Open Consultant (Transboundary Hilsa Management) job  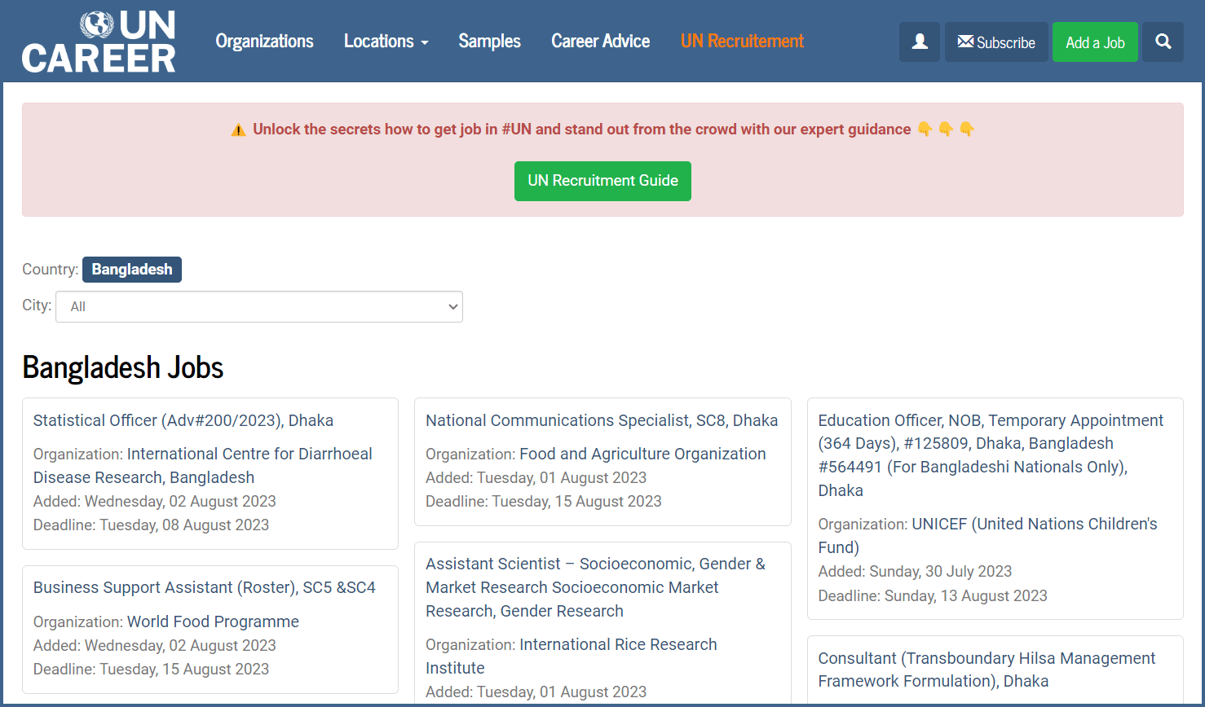coord(987,670)
